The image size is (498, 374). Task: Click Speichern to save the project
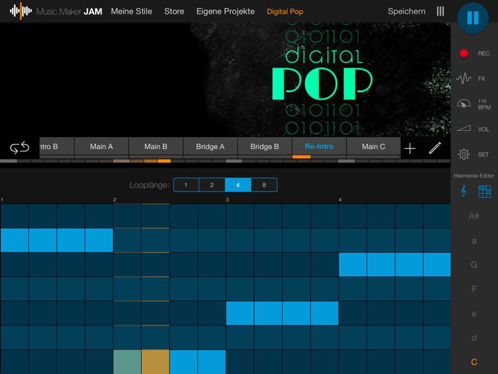pos(406,11)
